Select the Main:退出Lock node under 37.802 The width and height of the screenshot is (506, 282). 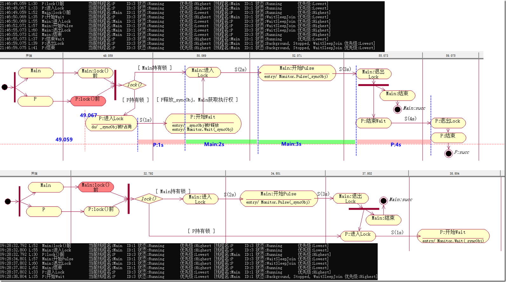click(x=351, y=199)
